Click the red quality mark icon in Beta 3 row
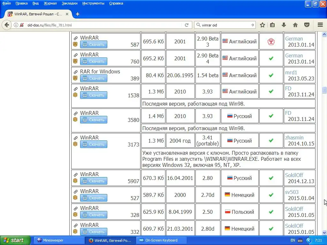 coord(271,41)
